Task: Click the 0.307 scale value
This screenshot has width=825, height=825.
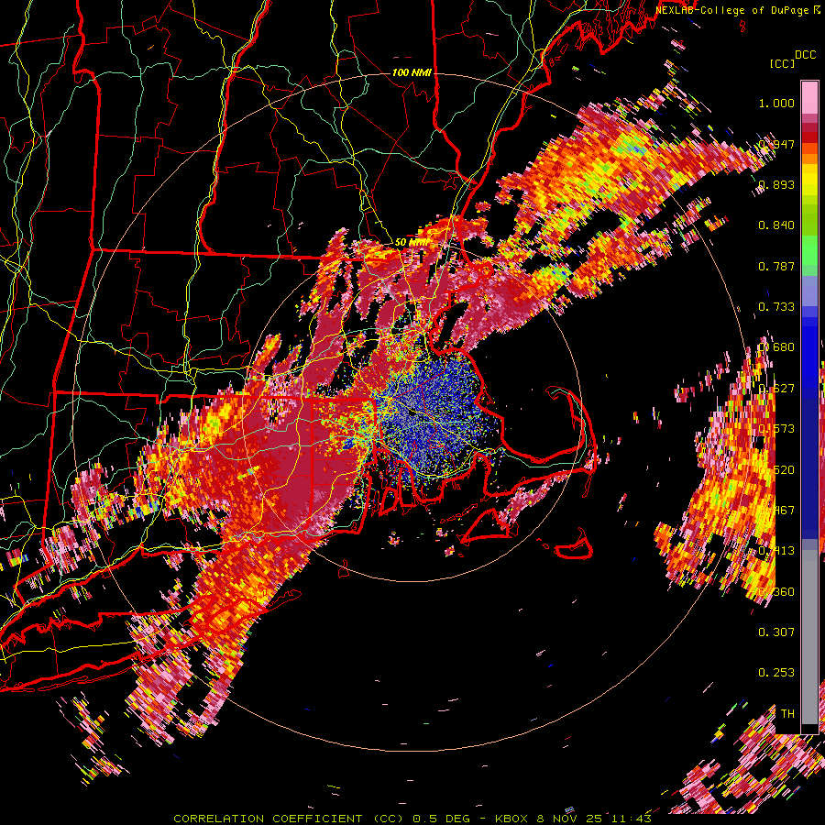Action: coord(776,632)
